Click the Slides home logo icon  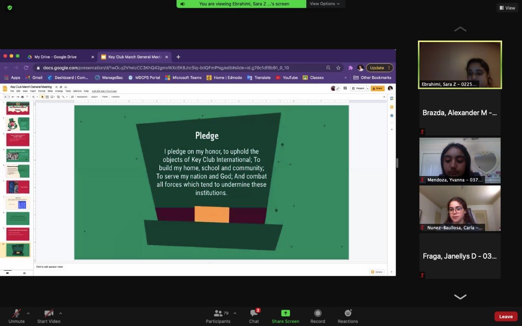pos(5,88)
